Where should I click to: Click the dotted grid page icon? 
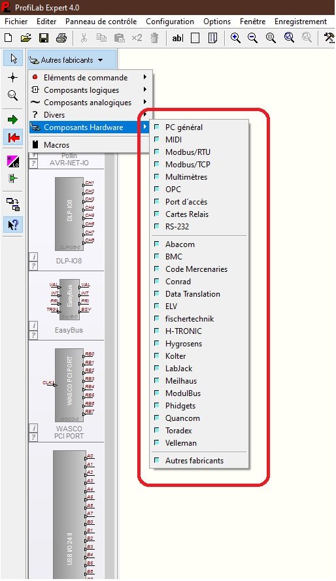(195, 38)
